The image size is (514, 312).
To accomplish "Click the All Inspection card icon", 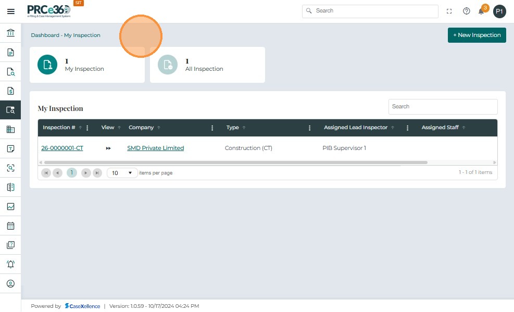I will 168,65.
